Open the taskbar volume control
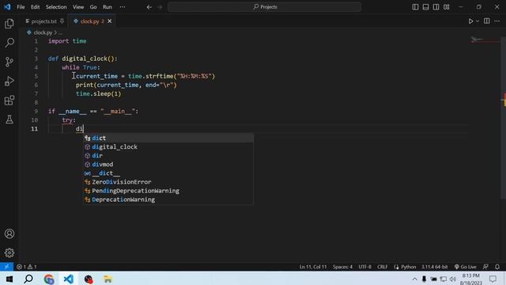The height and width of the screenshot is (285, 506). (453, 279)
